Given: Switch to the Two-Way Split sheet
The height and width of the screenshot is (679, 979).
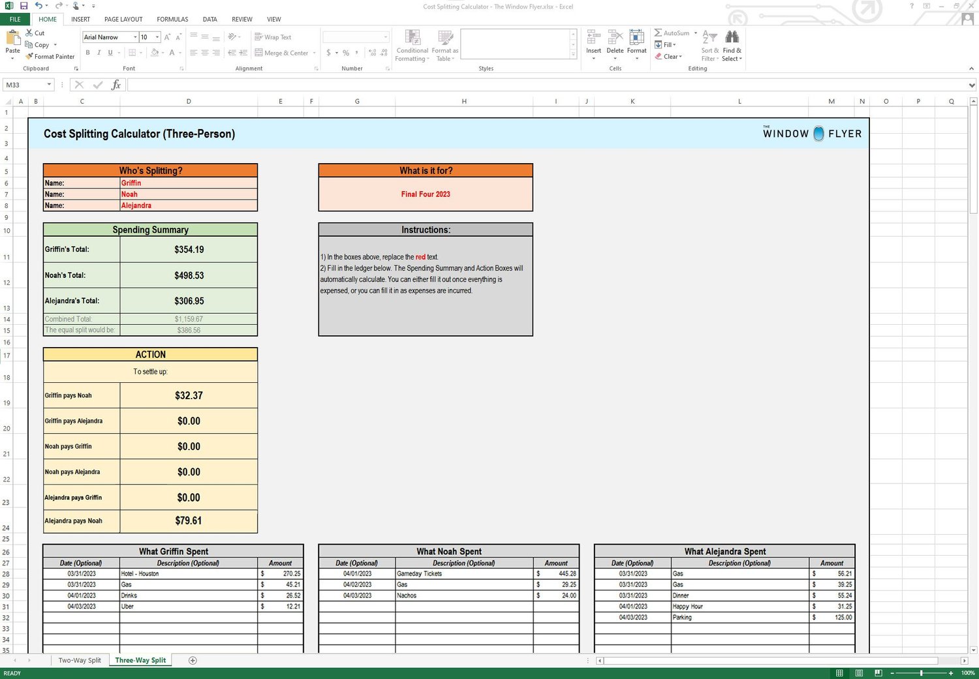Looking at the screenshot, I should pos(80,660).
